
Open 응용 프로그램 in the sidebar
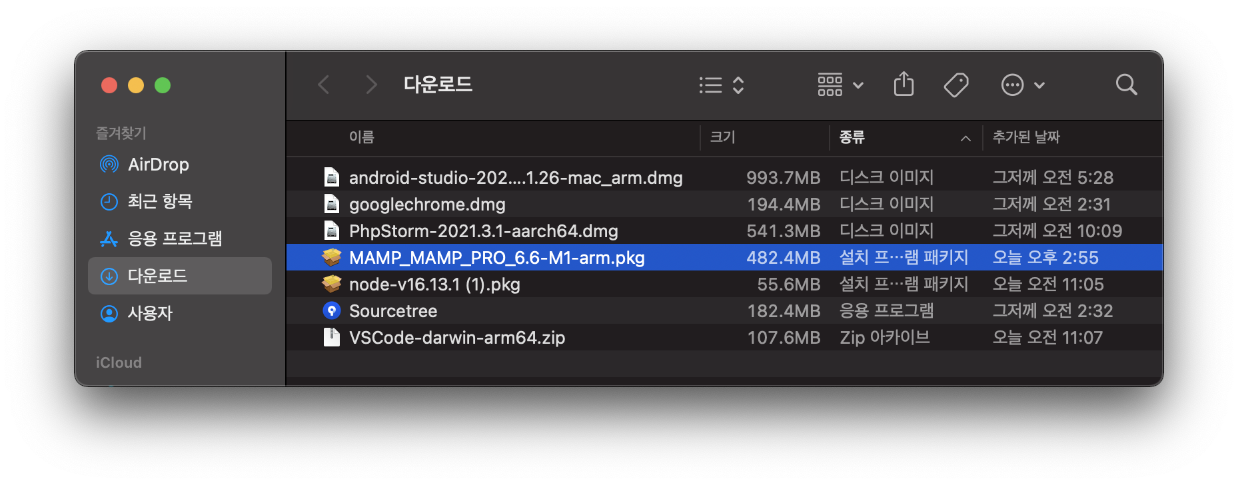coord(180,239)
